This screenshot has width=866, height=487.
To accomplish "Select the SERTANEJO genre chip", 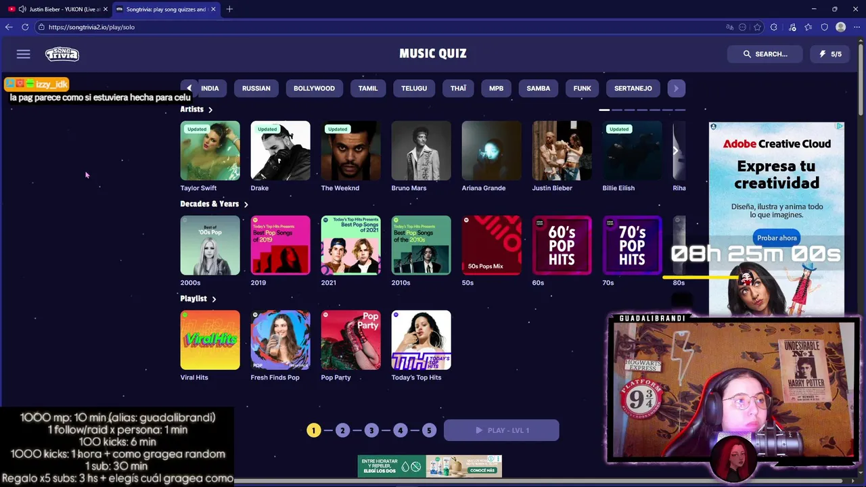I will pos(633,89).
